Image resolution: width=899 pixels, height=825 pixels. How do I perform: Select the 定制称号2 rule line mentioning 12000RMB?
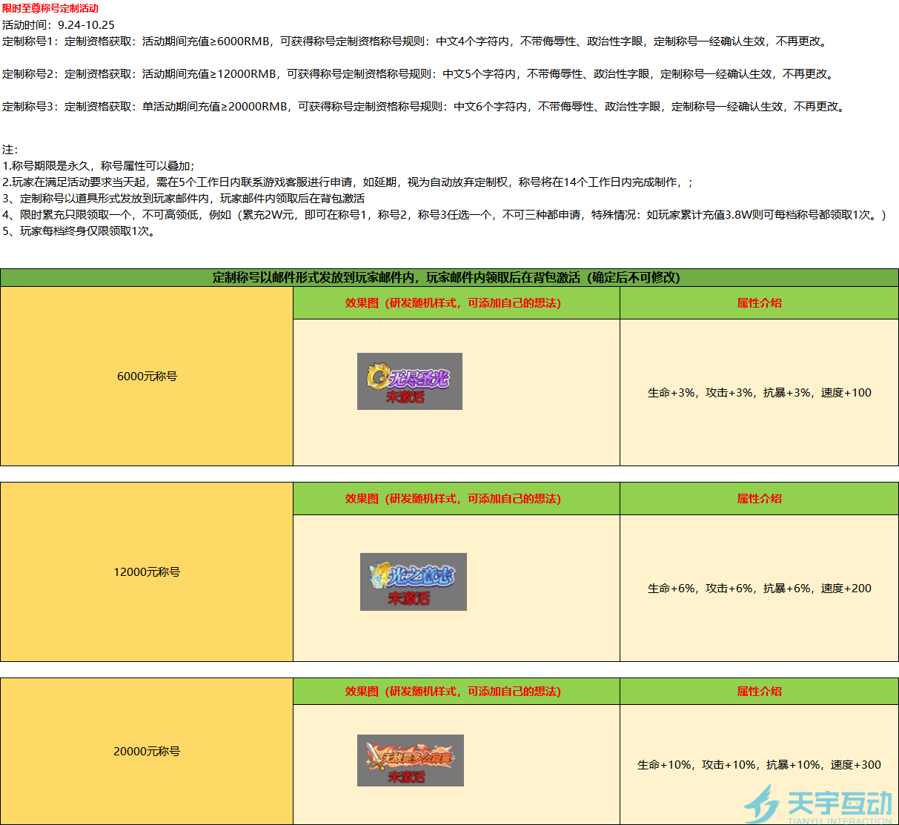pyautogui.click(x=419, y=74)
